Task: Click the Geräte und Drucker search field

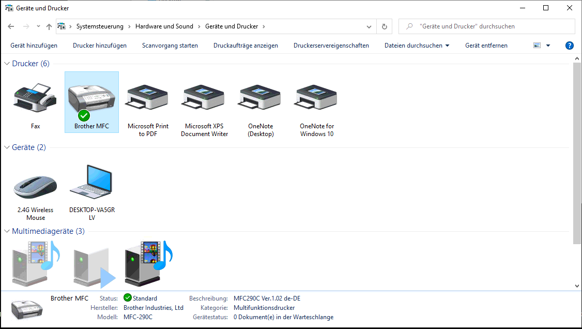Action: pos(486,26)
